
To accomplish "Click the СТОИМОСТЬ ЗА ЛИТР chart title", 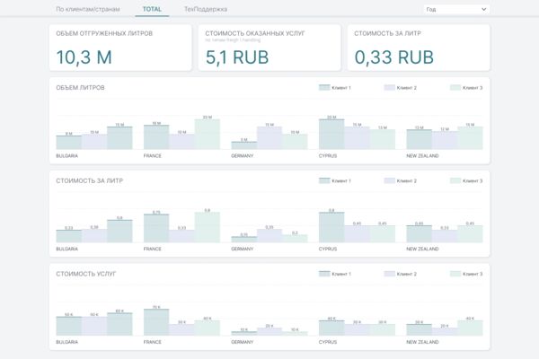I will [x=89, y=180].
